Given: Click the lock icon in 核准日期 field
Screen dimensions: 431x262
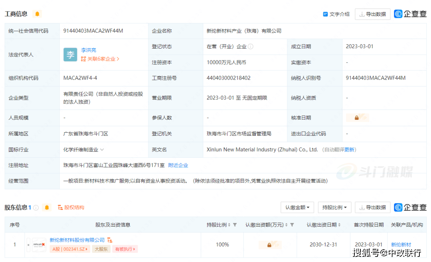Looking at the screenshot, I should (357, 118).
